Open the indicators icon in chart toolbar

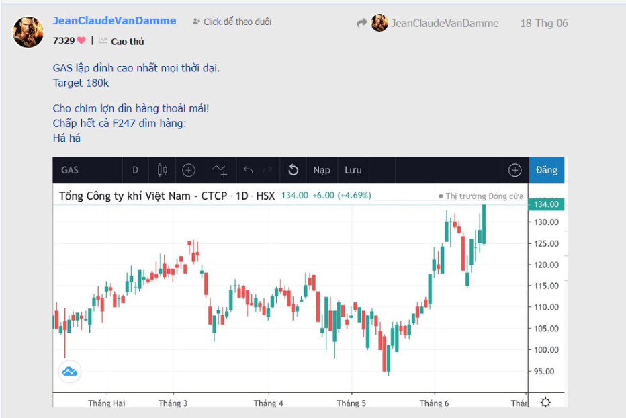(x=220, y=170)
